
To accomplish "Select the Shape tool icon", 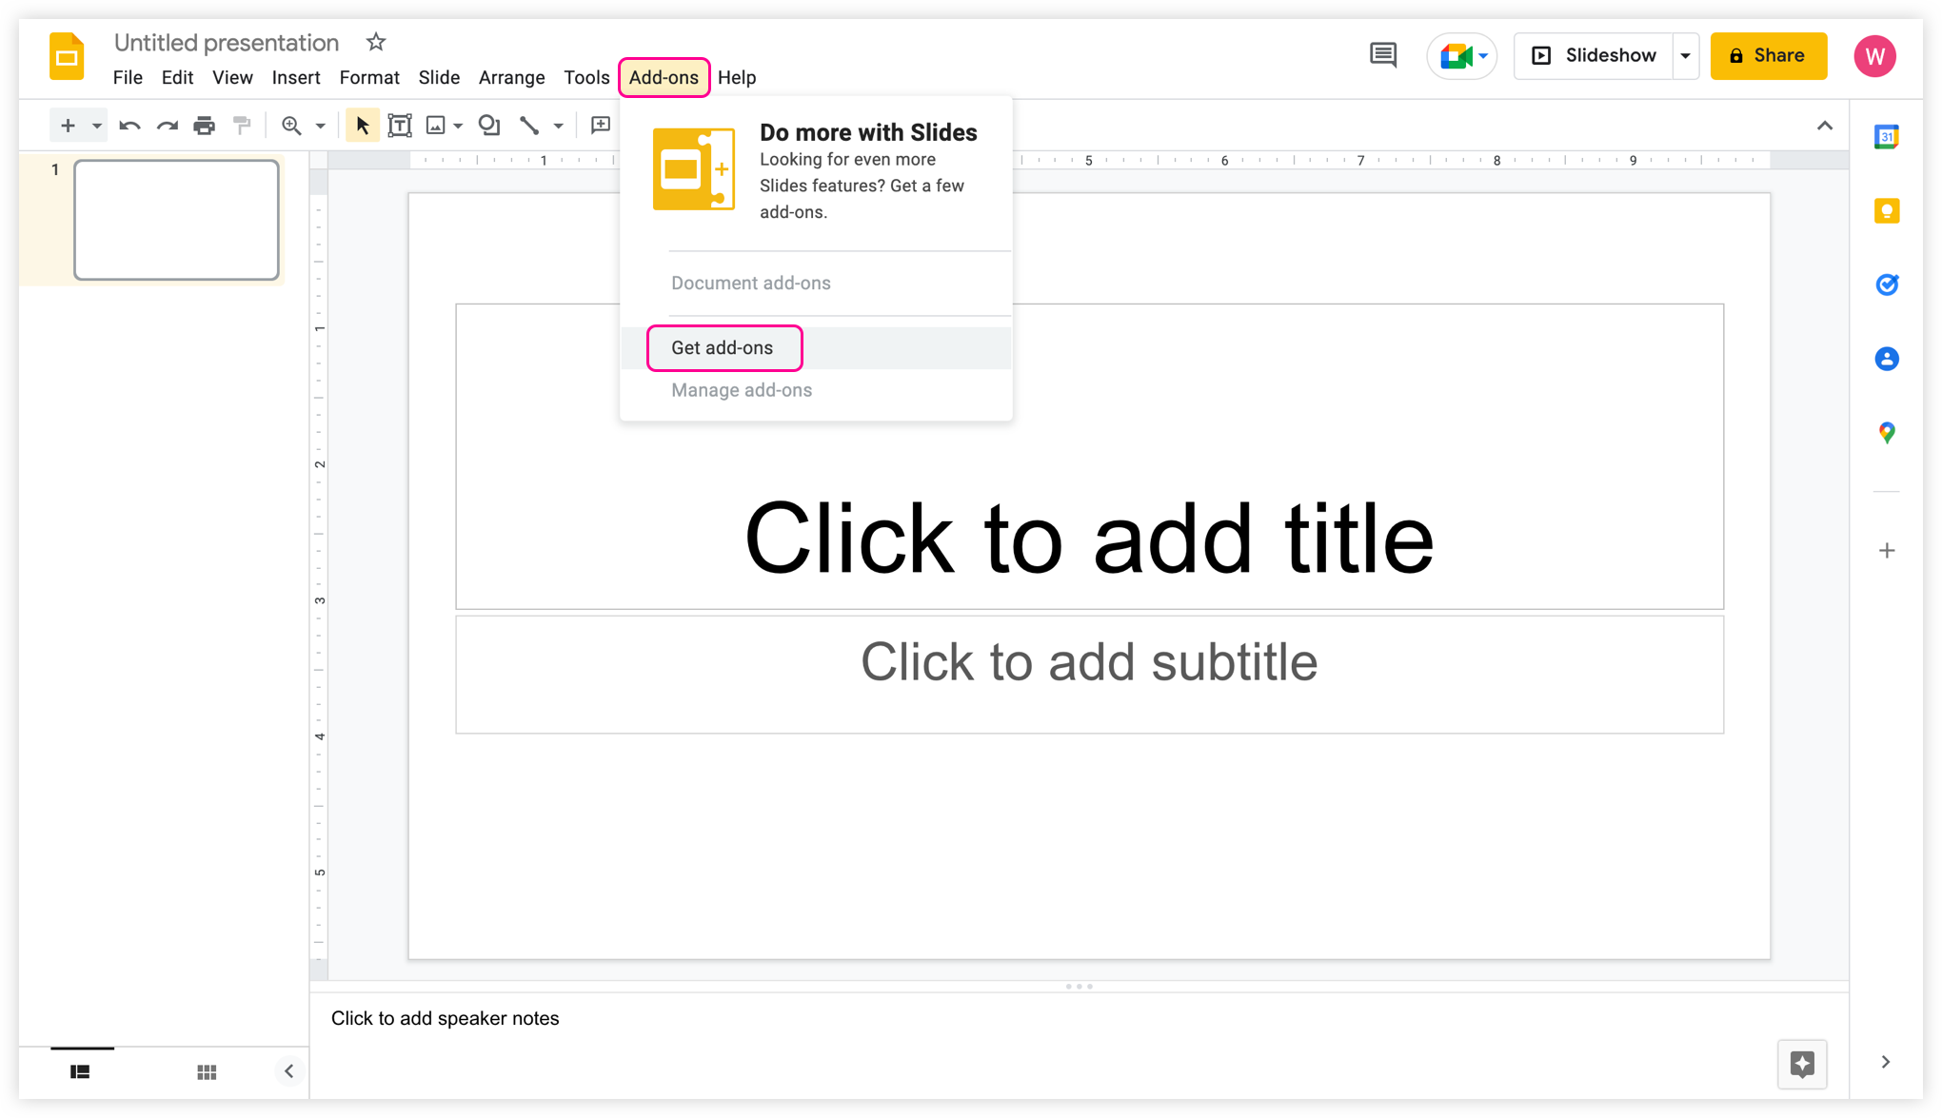I will 488,124.
